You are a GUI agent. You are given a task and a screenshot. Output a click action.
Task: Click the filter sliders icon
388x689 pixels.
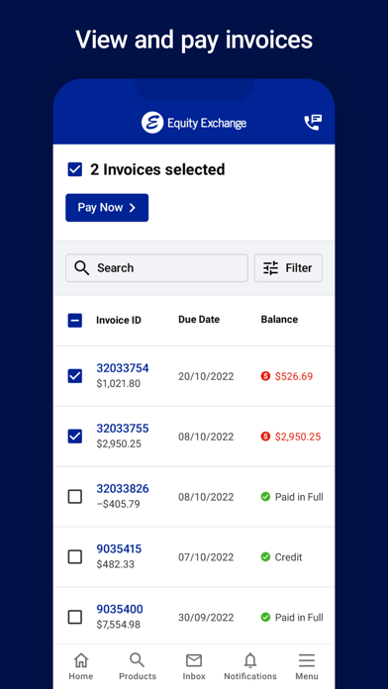[270, 268]
